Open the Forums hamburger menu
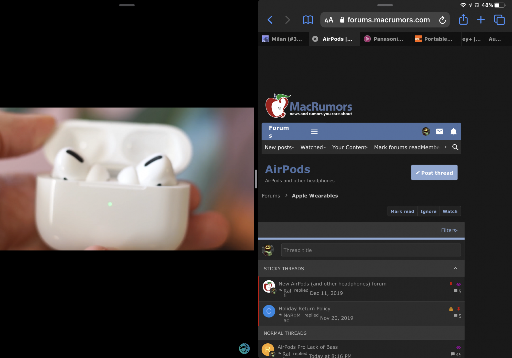This screenshot has height=358, width=512. point(314,132)
